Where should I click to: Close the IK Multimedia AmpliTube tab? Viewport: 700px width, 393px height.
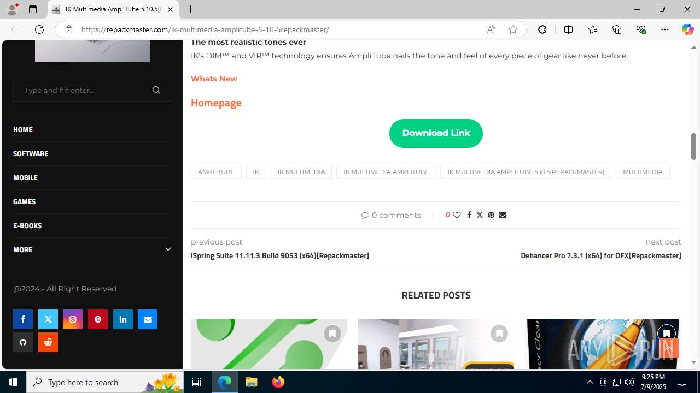pos(170,9)
